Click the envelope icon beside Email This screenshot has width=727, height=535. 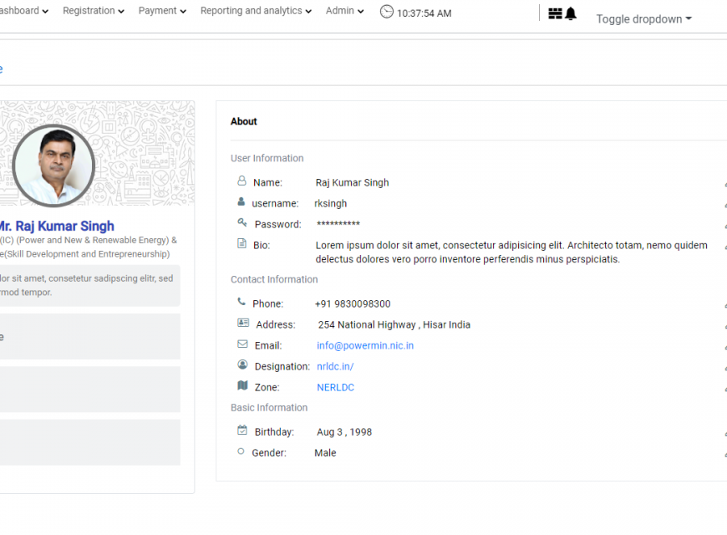tap(242, 344)
